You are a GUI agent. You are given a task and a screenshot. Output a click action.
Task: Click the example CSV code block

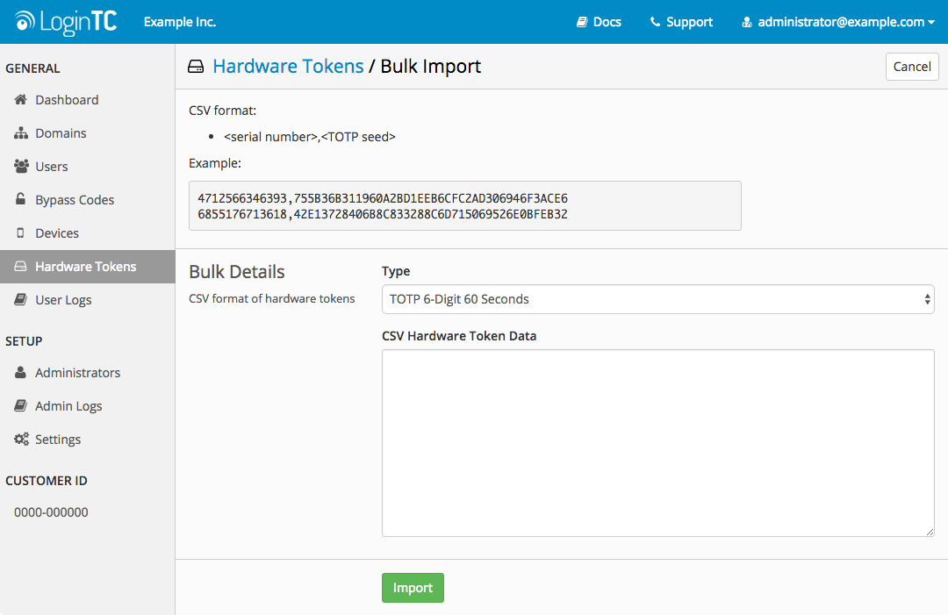pos(465,205)
